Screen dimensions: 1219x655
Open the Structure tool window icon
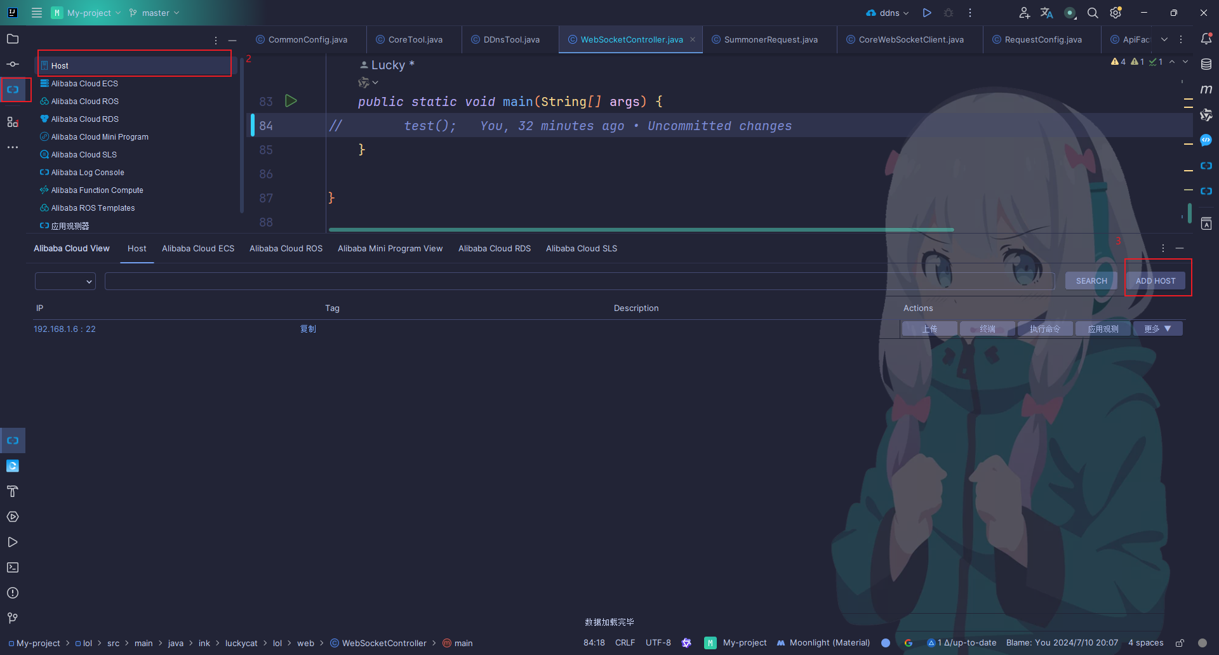[13, 121]
